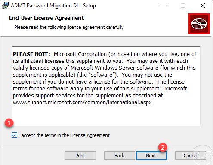The height and width of the screenshot is (165, 213).
Task: Click the red disc setup banner icon
Action: (199, 24)
